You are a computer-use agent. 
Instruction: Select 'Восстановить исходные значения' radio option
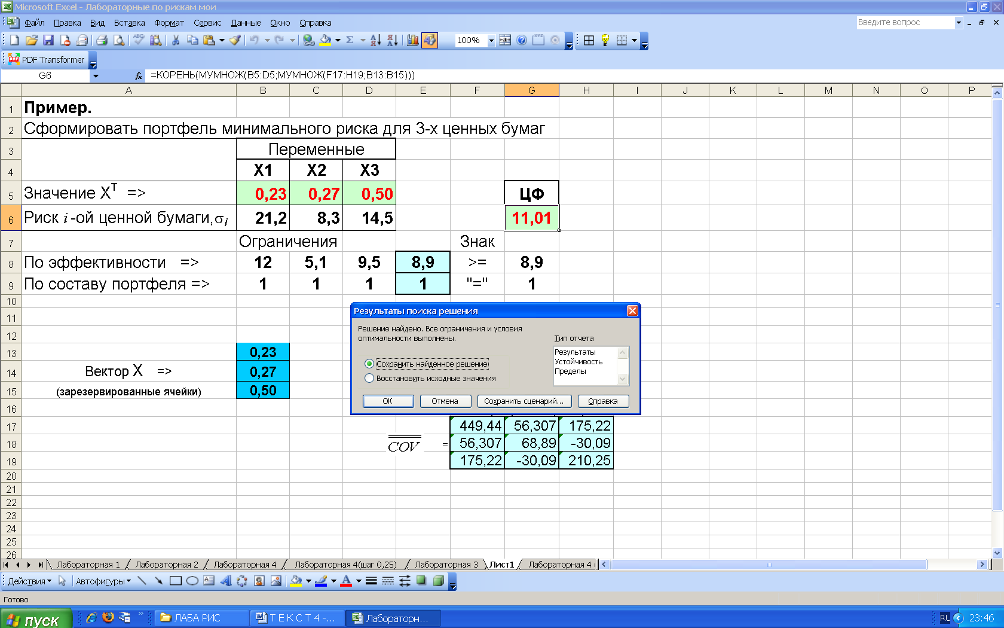[x=369, y=378]
